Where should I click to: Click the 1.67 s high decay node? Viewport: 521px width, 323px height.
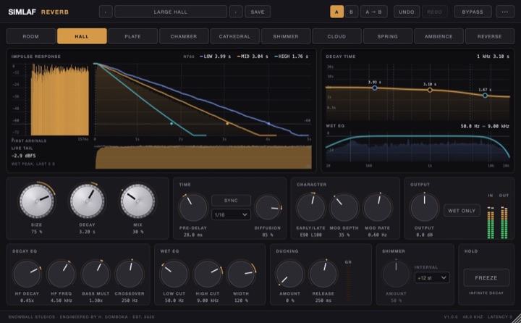(485, 96)
